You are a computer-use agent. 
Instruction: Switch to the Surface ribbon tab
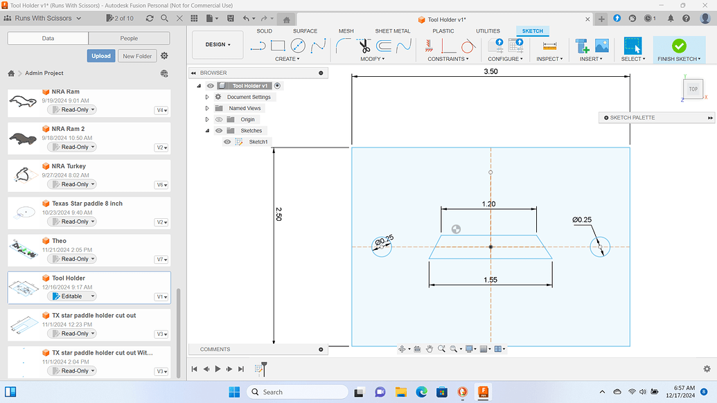click(x=305, y=30)
